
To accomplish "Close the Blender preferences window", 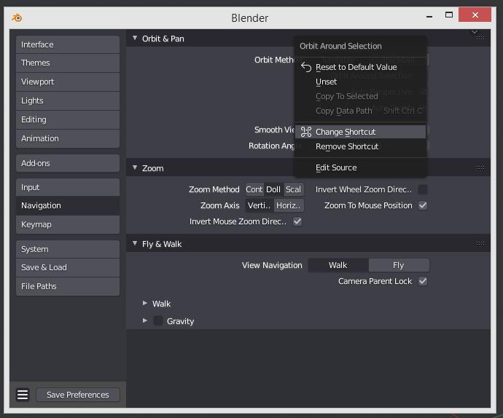I will tap(475, 15).
